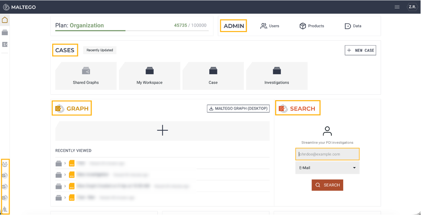421x215 pixels.
Task: Select the Recently Updated filter chip
Action: (100, 50)
